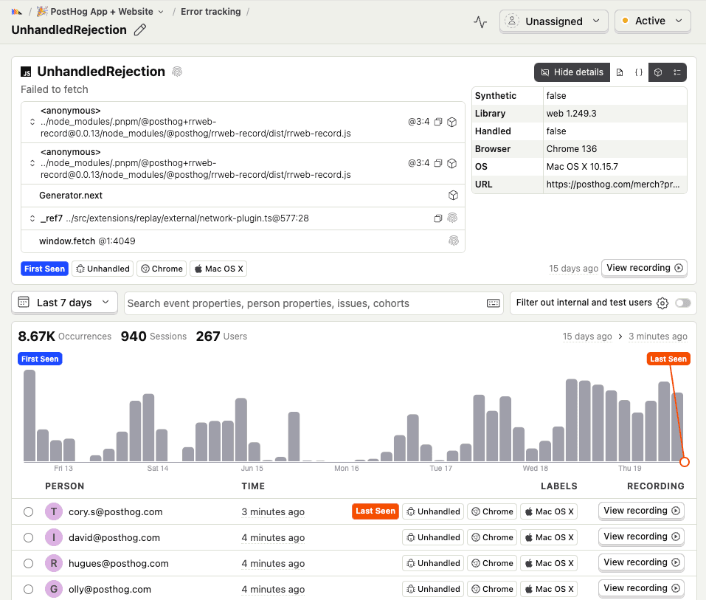
Task: Expand the _ref7 stack frame
Action: point(32,218)
